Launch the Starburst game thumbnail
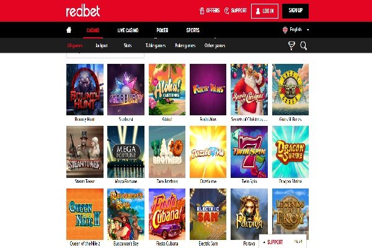The height and width of the screenshot is (248, 372). [x=126, y=89]
